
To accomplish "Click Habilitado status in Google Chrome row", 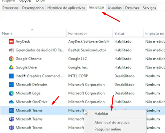I will pyautogui.click(x=123, y=59).
